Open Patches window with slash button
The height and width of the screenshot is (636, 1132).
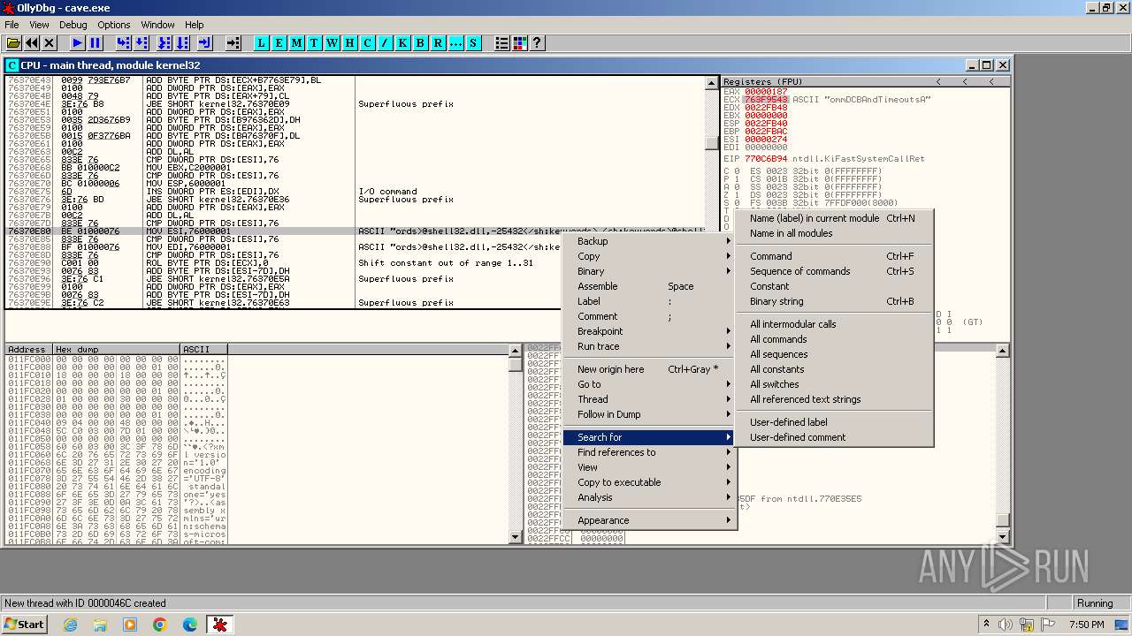point(385,42)
